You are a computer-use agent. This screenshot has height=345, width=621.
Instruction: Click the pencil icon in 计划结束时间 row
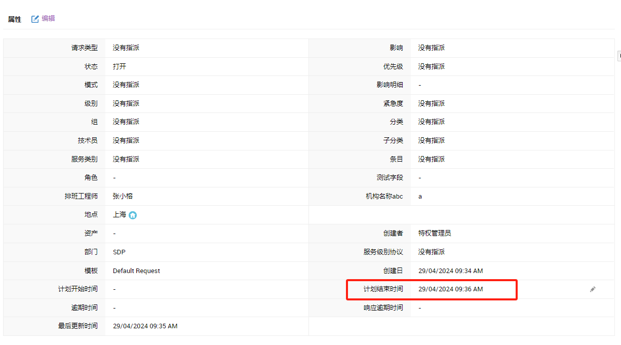coord(593,289)
